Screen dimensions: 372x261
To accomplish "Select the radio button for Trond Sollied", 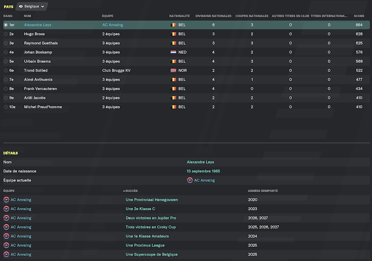I will click(x=6, y=70).
